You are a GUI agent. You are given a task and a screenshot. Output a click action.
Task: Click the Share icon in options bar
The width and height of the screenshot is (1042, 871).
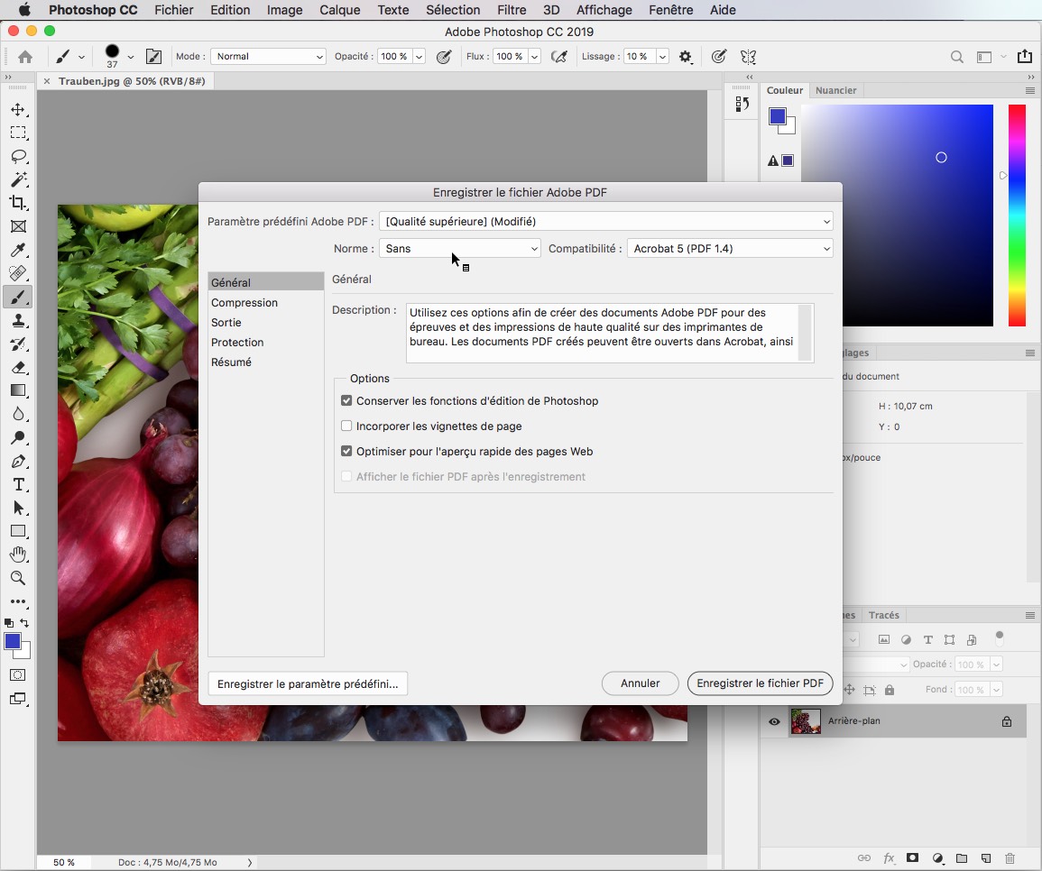(1025, 57)
